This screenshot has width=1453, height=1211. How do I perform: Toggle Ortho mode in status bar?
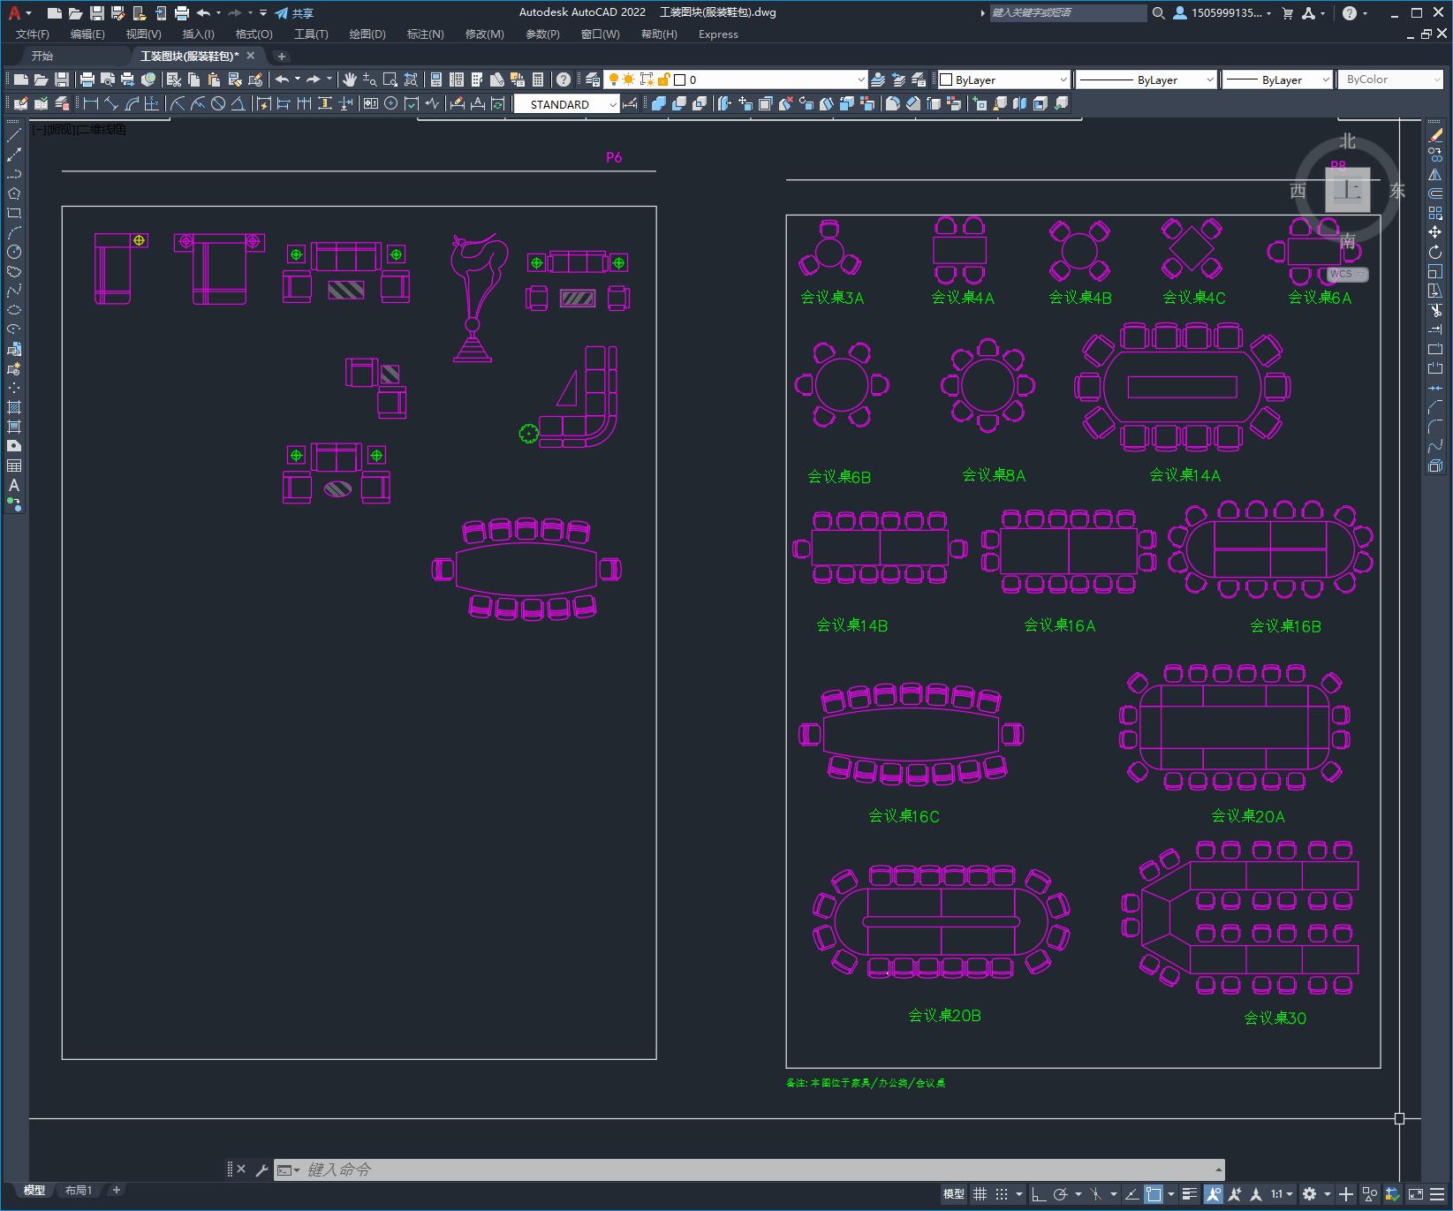[1039, 1194]
